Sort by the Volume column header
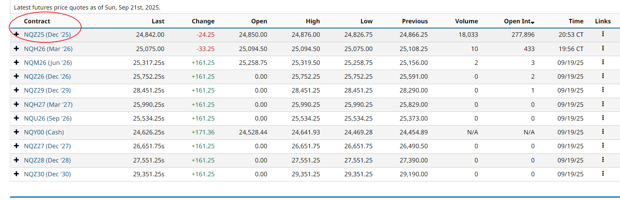The image size is (620, 200). (x=466, y=21)
